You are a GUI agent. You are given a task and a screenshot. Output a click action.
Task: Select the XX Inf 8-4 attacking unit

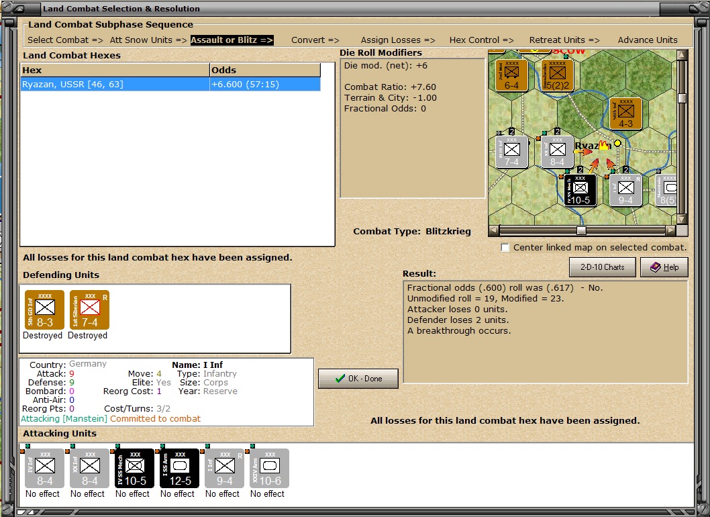pyautogui.click(x=89, y=469)
